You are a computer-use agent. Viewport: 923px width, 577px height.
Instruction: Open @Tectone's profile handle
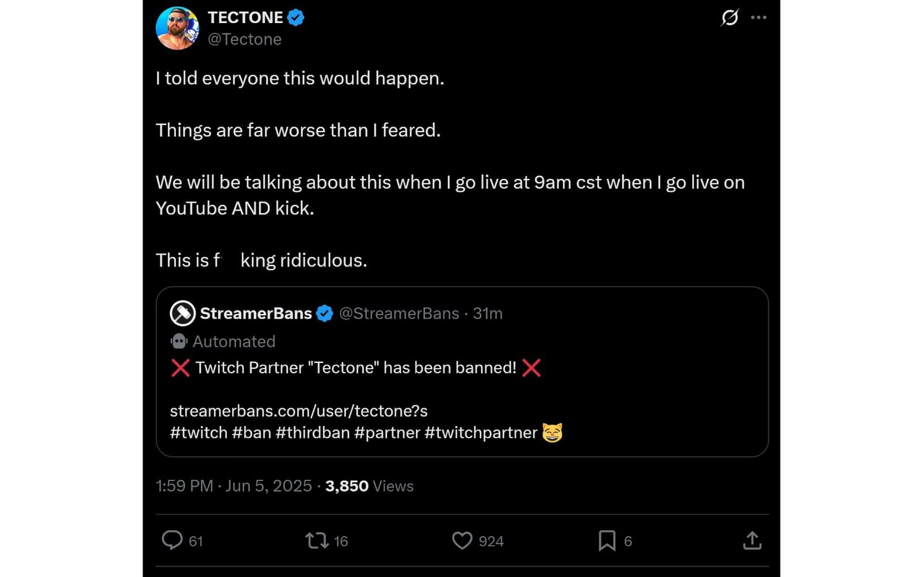[x=245, y=39]
